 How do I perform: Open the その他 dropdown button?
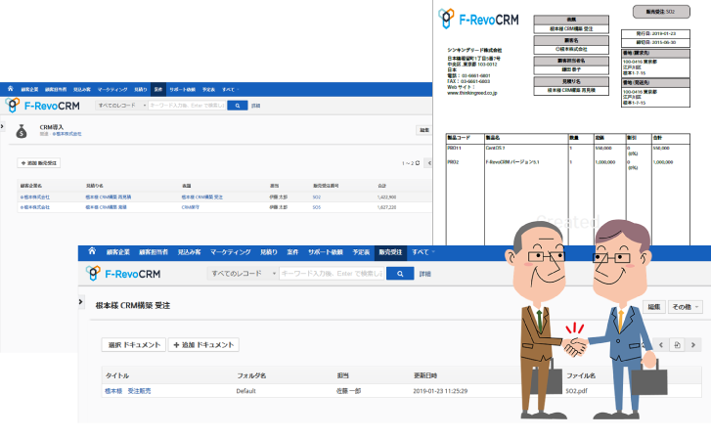click(686, 307)
